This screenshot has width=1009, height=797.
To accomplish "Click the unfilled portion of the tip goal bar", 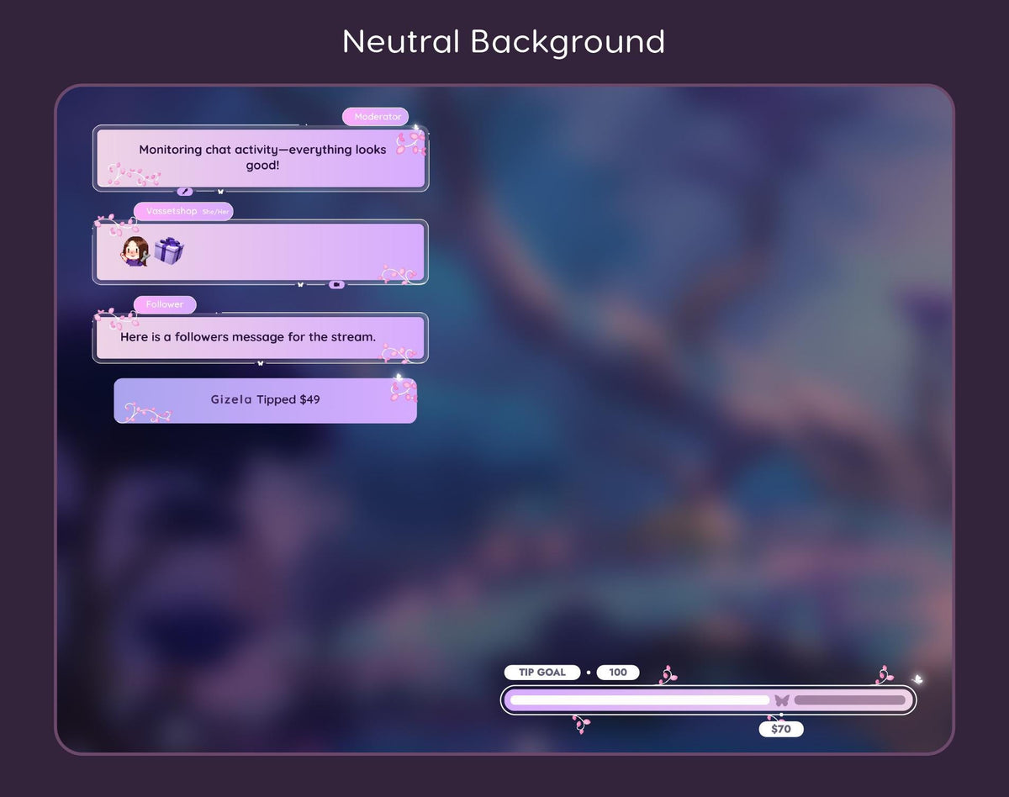I will pos(849,700).
